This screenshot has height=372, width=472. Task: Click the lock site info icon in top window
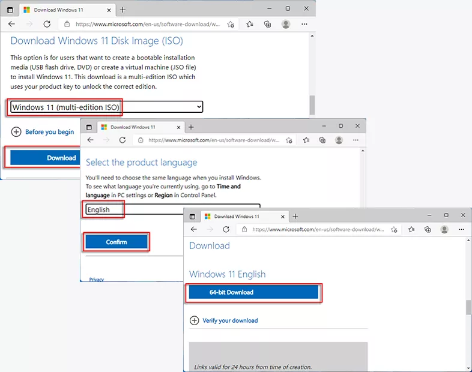67,24
